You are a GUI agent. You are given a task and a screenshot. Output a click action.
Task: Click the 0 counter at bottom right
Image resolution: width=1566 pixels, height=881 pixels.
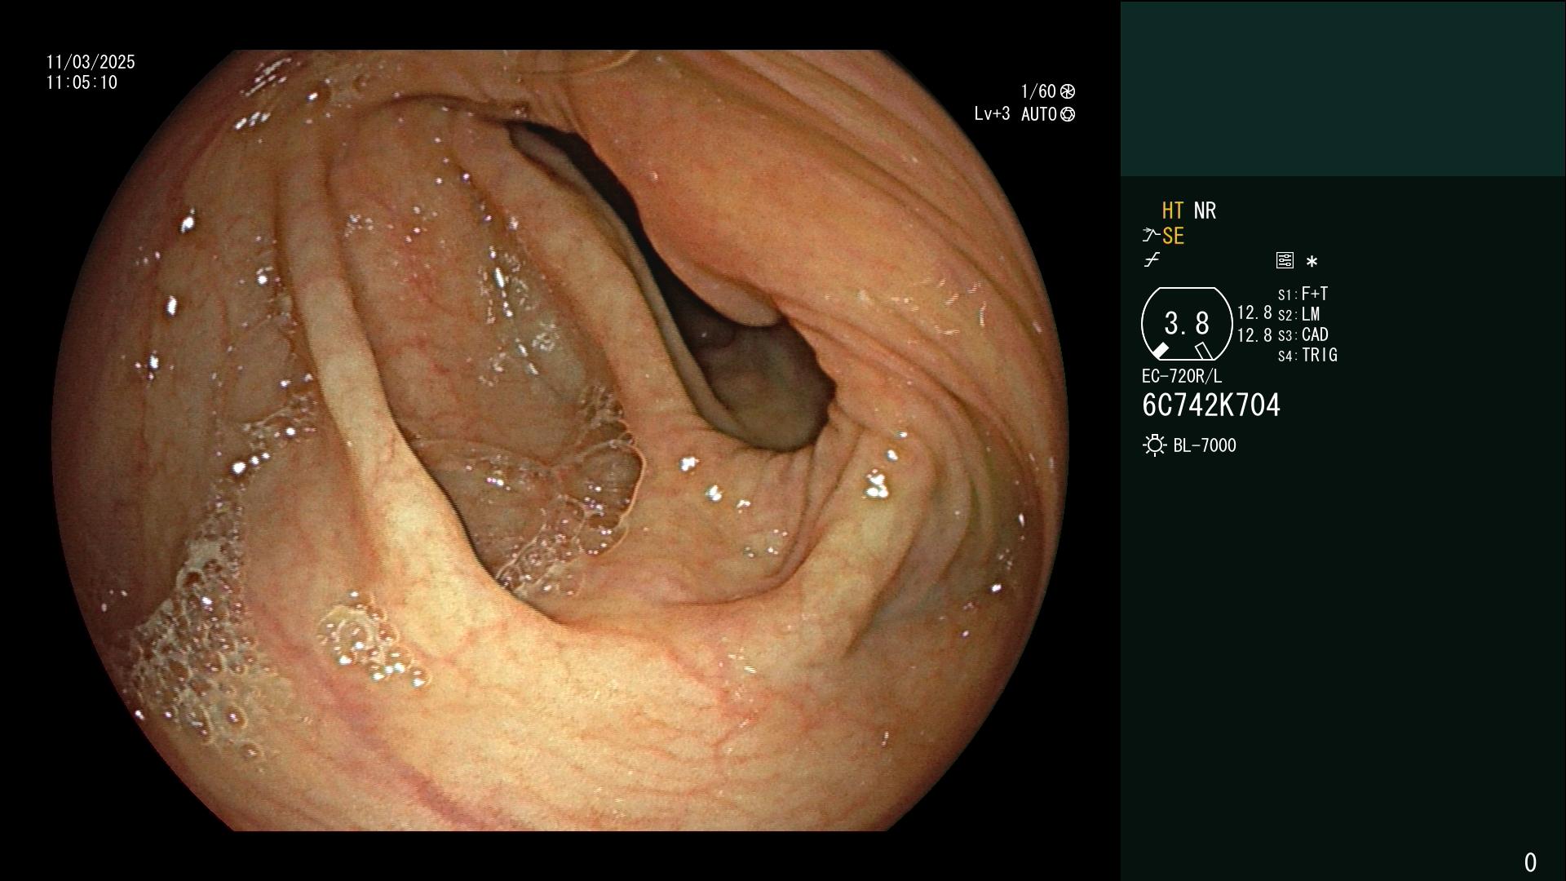[1530, 862]
